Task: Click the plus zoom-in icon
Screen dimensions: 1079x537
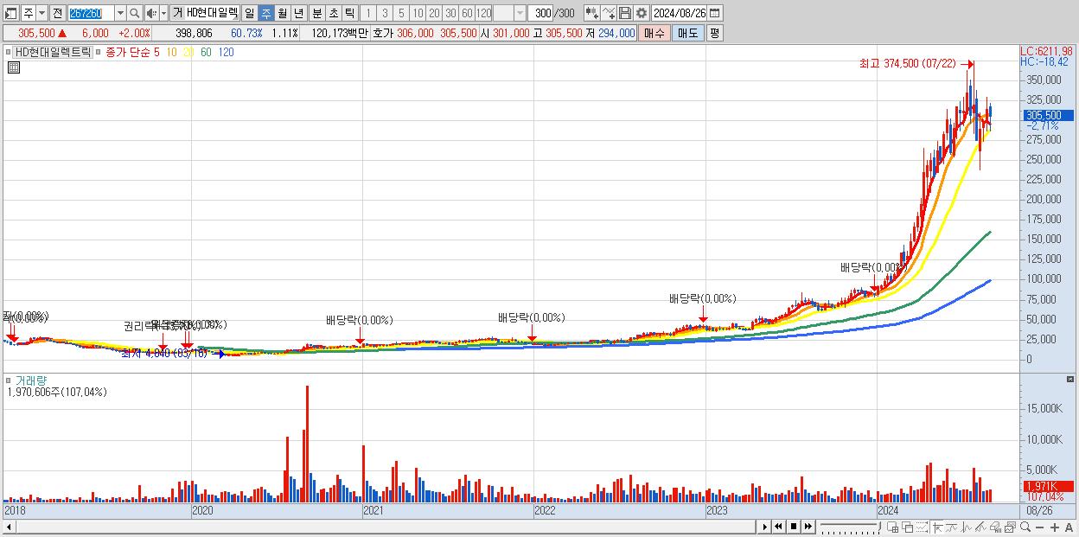Action: point(1055,527)
